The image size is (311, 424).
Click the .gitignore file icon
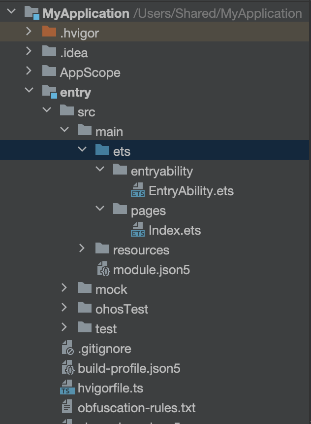coord(67,349)
